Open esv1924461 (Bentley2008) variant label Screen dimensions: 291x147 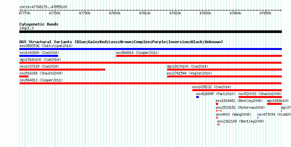(x=239, y=101)
